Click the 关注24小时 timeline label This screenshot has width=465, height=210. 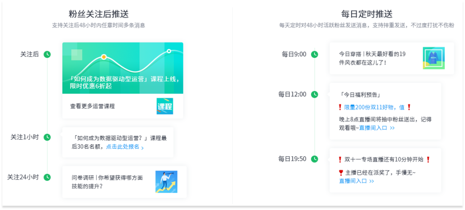coord(23,177)
